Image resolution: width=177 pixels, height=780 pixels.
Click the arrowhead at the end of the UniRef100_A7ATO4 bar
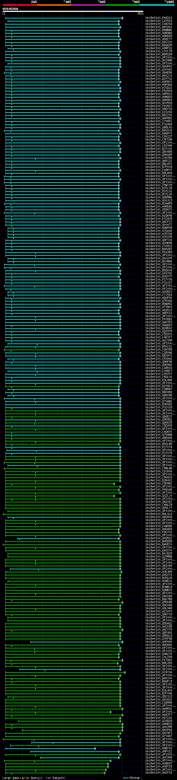[x=125, y=672]
